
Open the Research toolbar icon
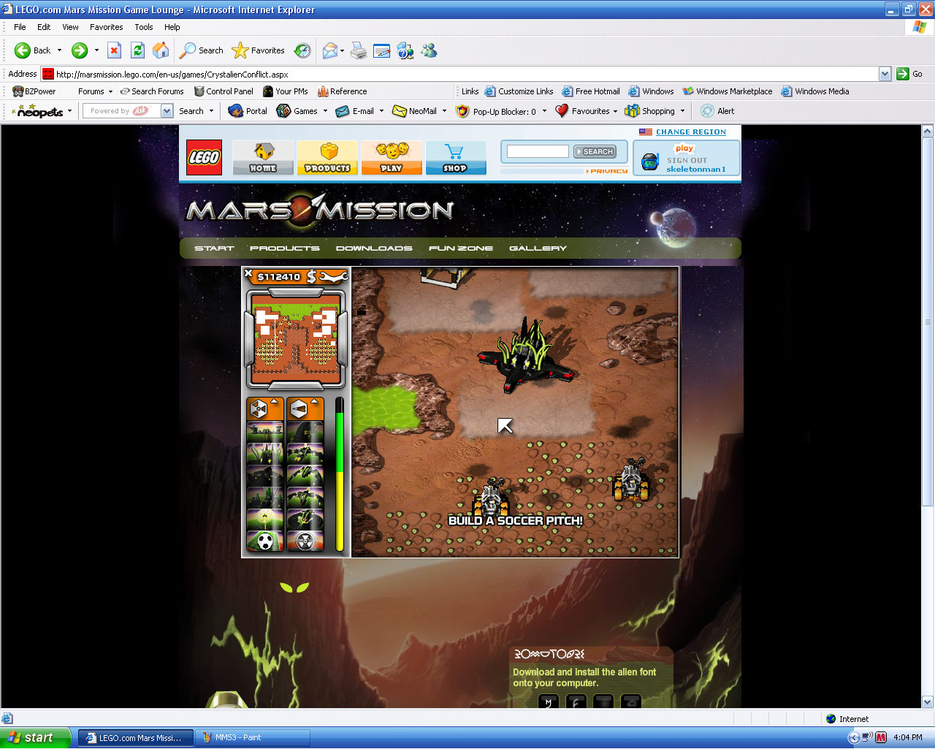[x=405, y=50]
